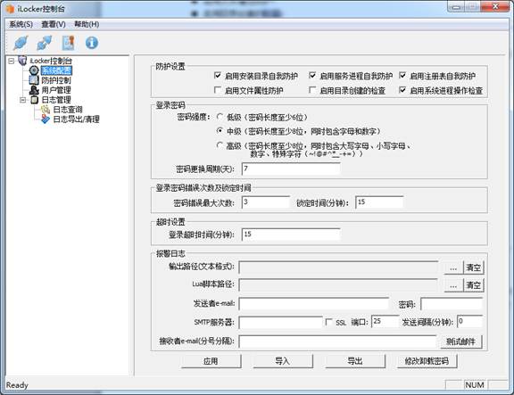Collapse the 日志管理 tree node
The image size is (514, 395).
tap(22, 100)
